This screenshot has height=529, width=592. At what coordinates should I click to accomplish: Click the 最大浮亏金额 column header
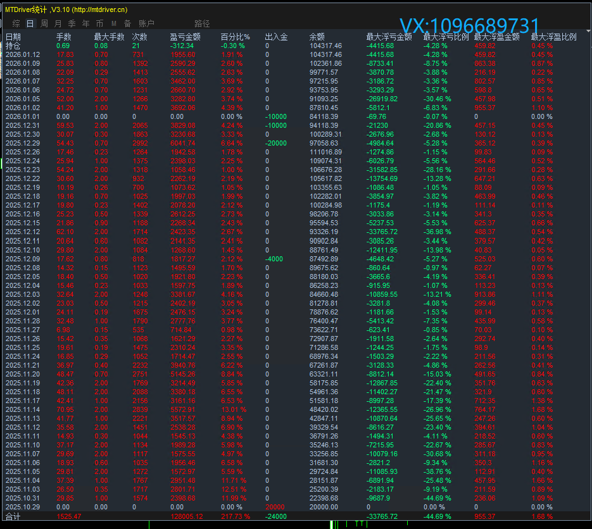click(389, 37)
